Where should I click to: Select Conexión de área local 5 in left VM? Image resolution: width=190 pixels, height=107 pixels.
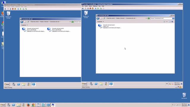[x=34, y=30]
